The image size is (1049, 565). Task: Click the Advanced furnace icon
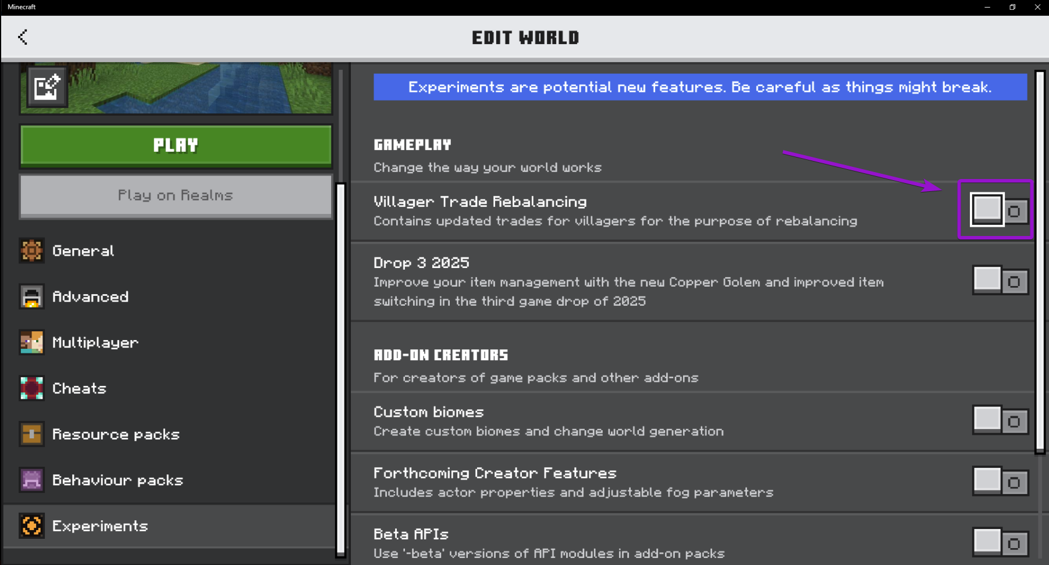31,296
